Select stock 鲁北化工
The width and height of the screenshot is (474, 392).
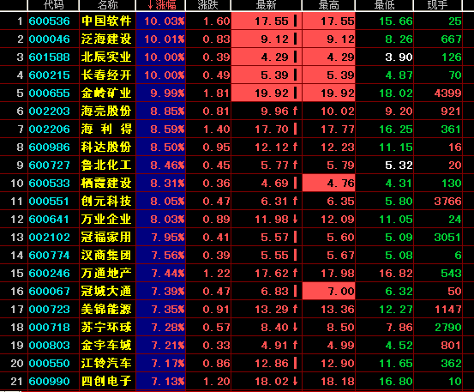pos(106,166)
